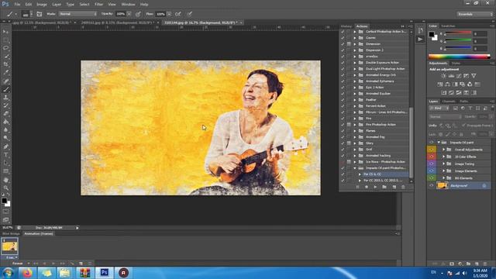Select the Path Selection tool
The height and width of the screenshot is (279, 496).
(x=5, y=163)
